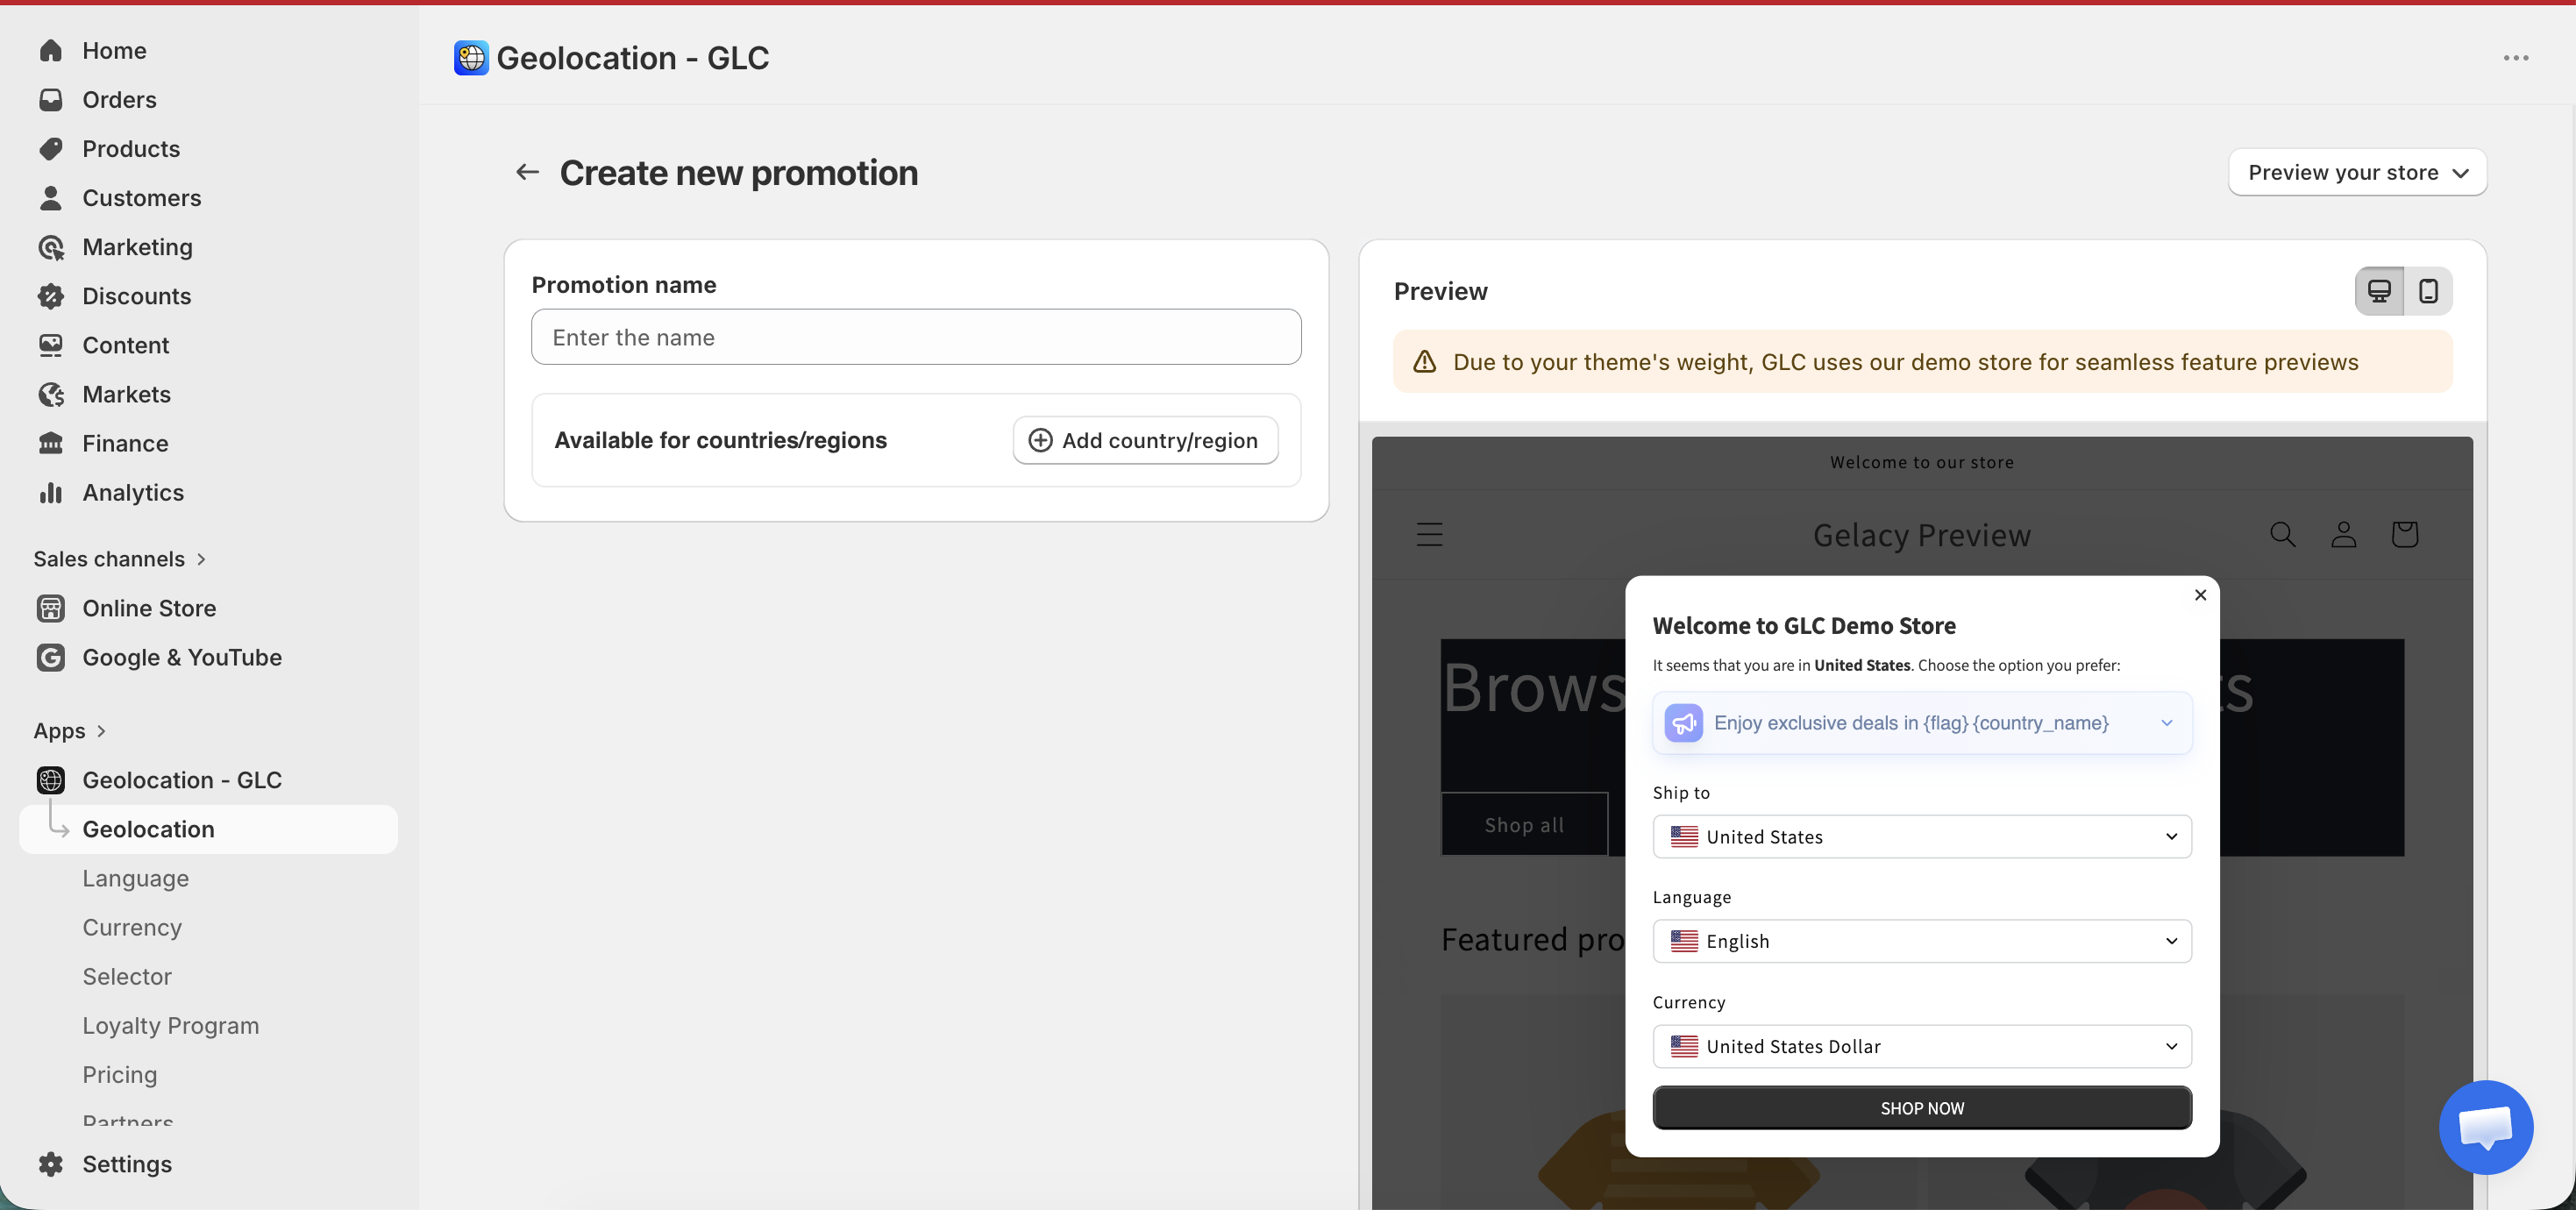Viewport: 2576px width, 1210px height.
Task: Click the Products tag icon
Action: coord(51,149)
